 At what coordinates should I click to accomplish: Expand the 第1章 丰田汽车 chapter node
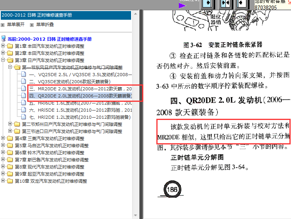tap(3, 45)
